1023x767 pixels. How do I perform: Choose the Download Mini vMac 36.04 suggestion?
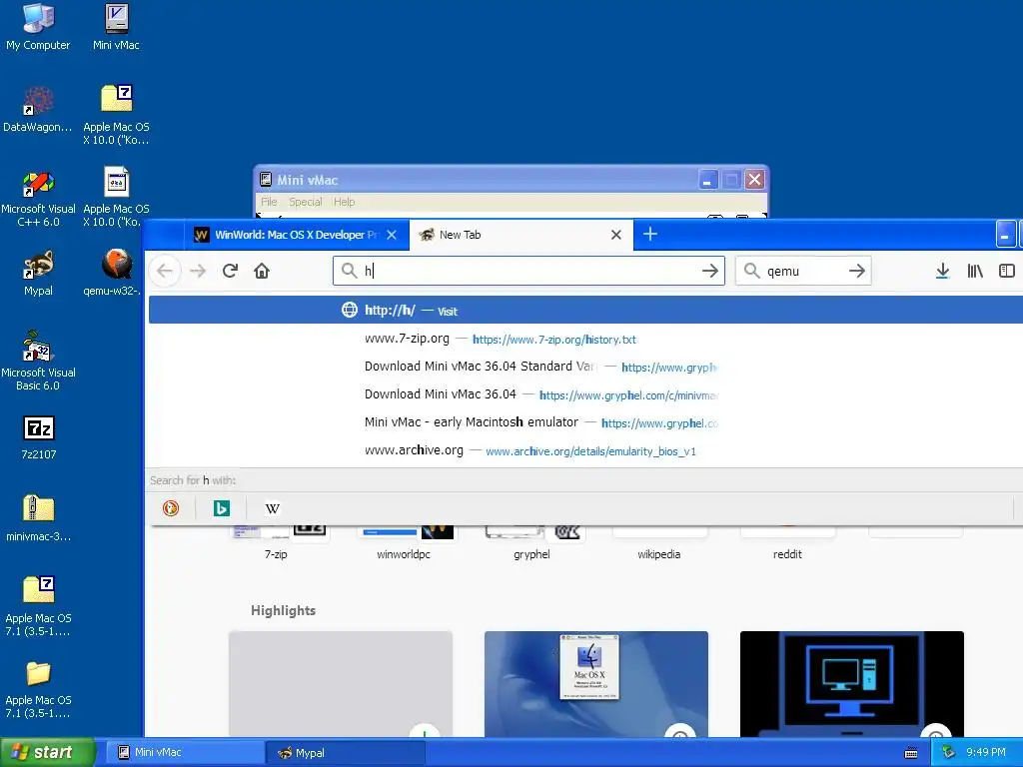click(585, 394)
